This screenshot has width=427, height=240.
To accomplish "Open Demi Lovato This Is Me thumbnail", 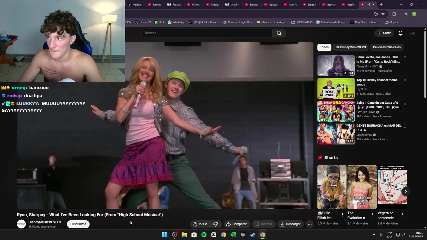I will click(336, 66).
